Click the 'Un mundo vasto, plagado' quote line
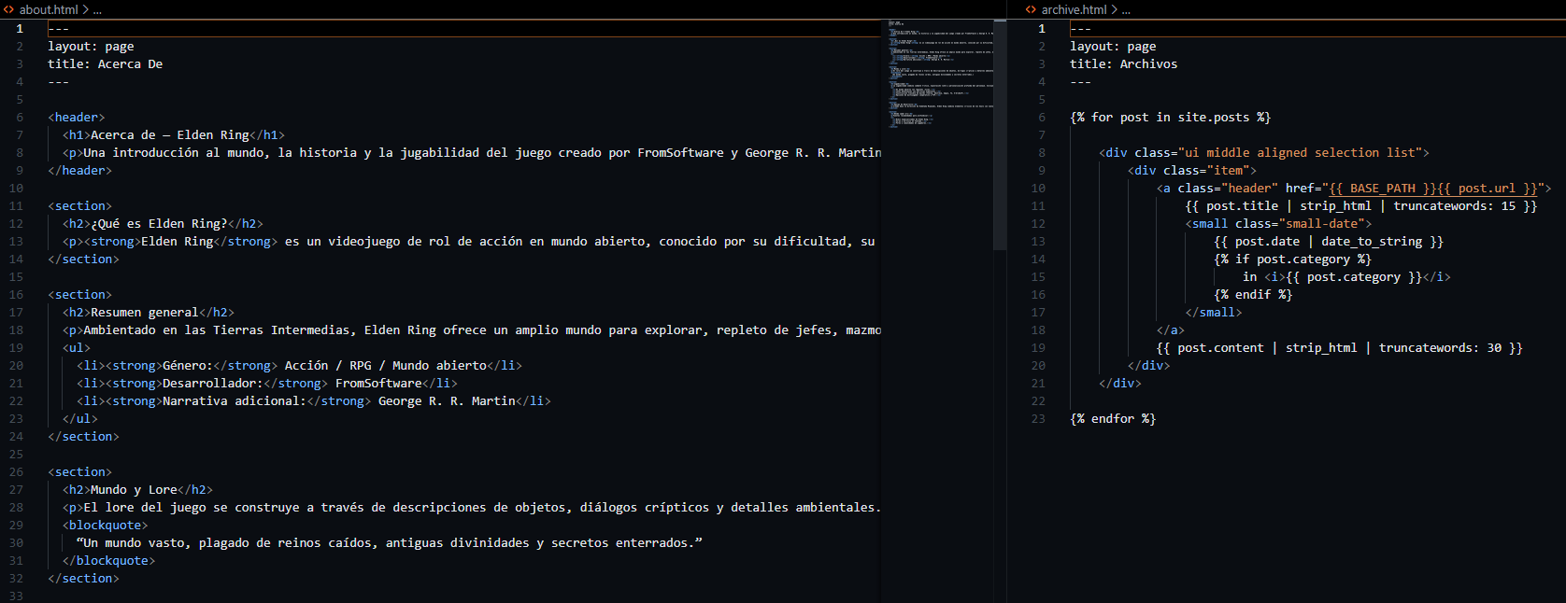Screen dimensions: 1566x603 (390, 543)
